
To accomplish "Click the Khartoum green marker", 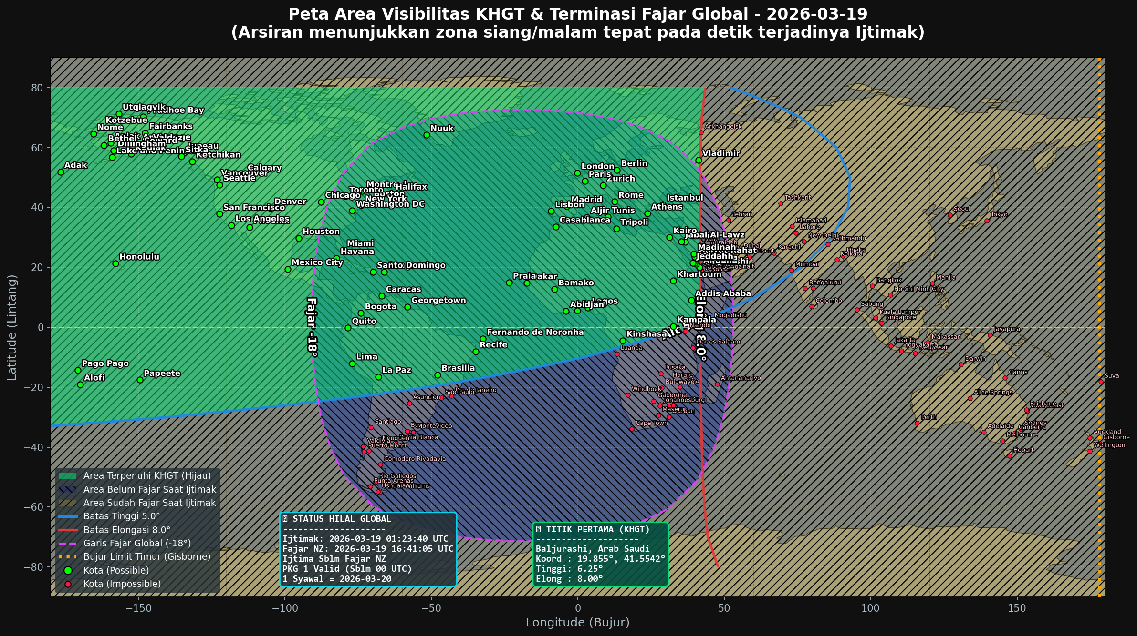I will (x=673, y=281).
